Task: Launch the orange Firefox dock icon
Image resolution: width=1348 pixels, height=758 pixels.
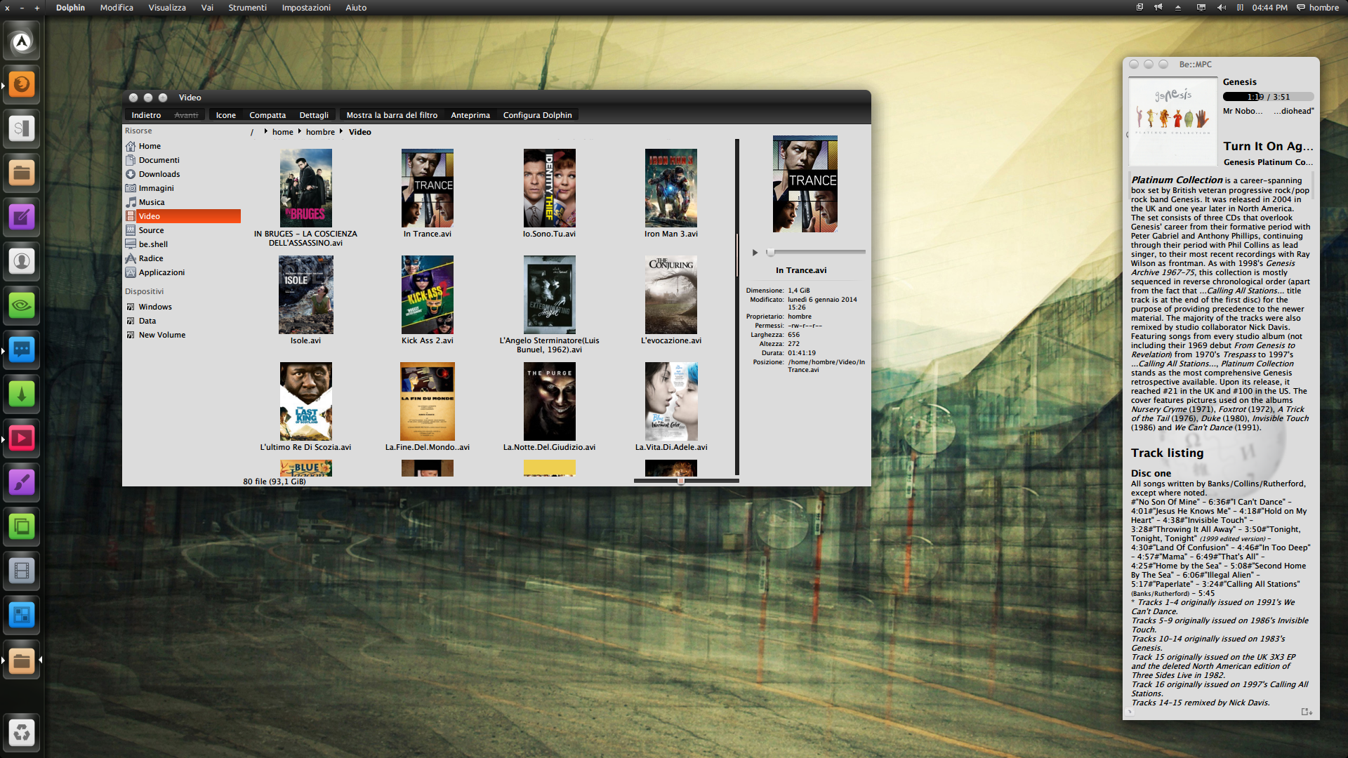Action: tap(22, 85)
